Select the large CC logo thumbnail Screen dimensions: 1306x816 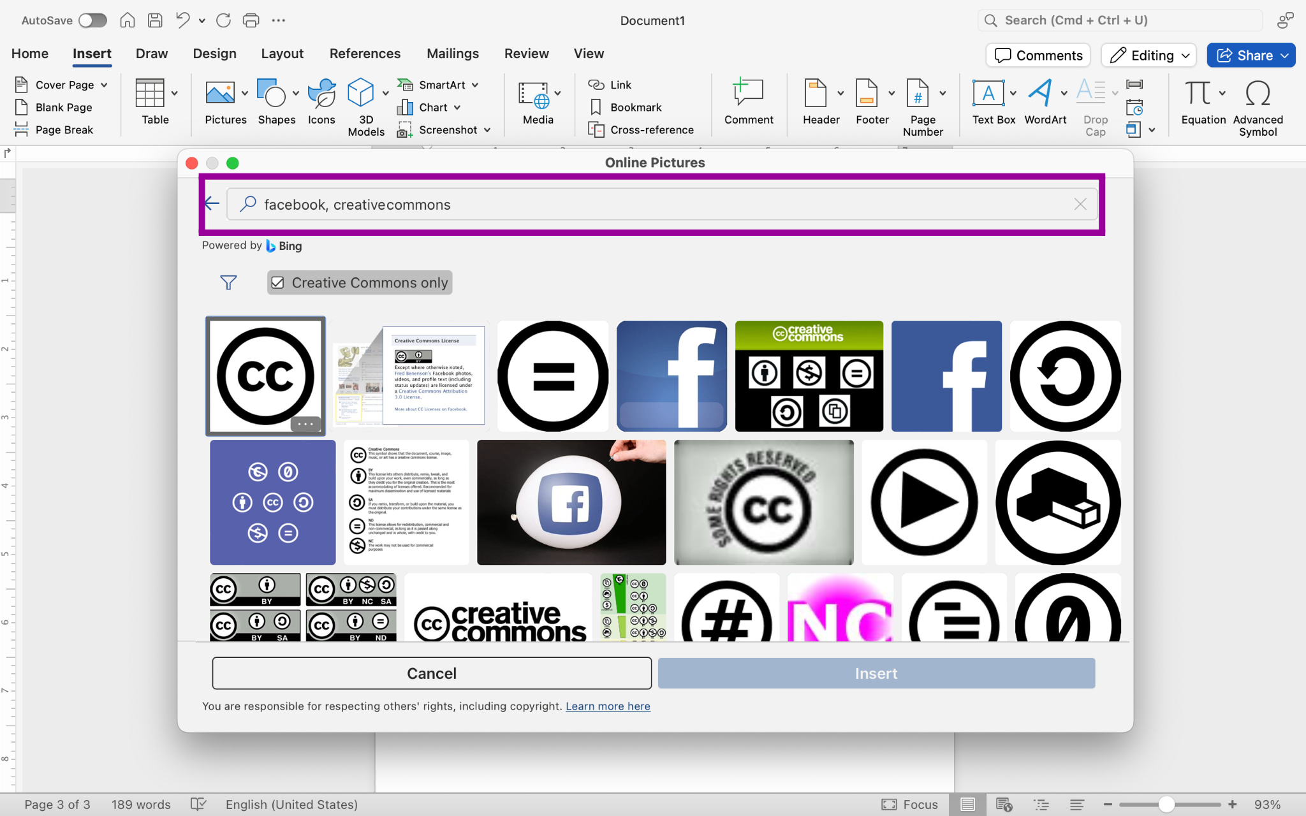(265, 376)
